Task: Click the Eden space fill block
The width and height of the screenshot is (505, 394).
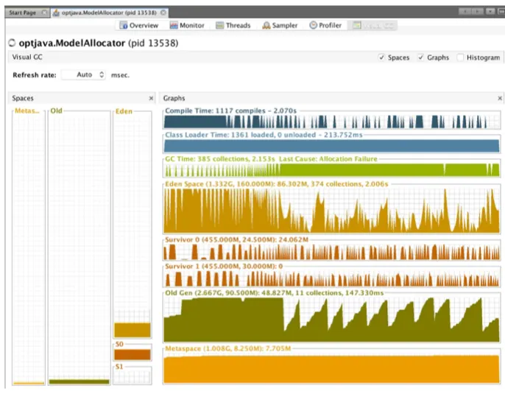Action: pos(133,330)
